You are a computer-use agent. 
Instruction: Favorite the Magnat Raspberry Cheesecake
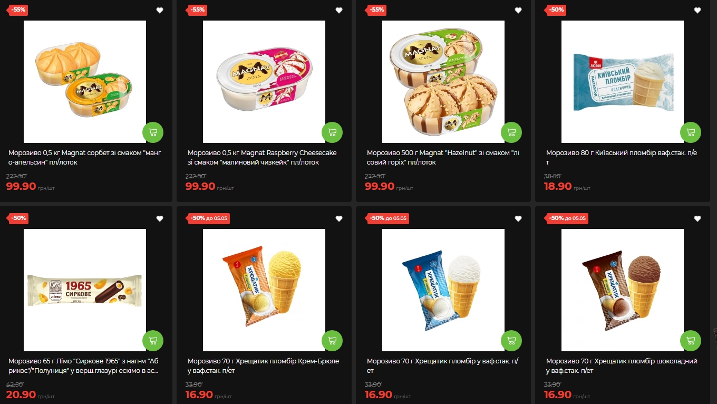[x=339, y=10]
